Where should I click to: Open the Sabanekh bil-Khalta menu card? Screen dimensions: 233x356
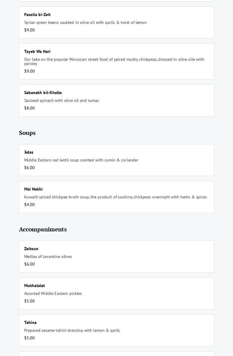[x=116, y=100]
